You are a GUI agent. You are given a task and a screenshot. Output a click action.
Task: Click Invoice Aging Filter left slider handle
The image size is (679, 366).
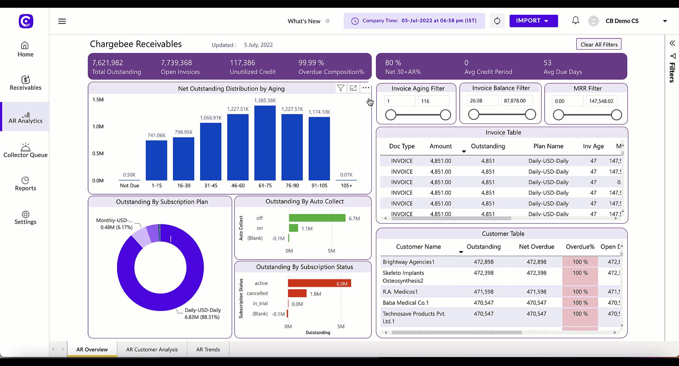pos(390,115)
